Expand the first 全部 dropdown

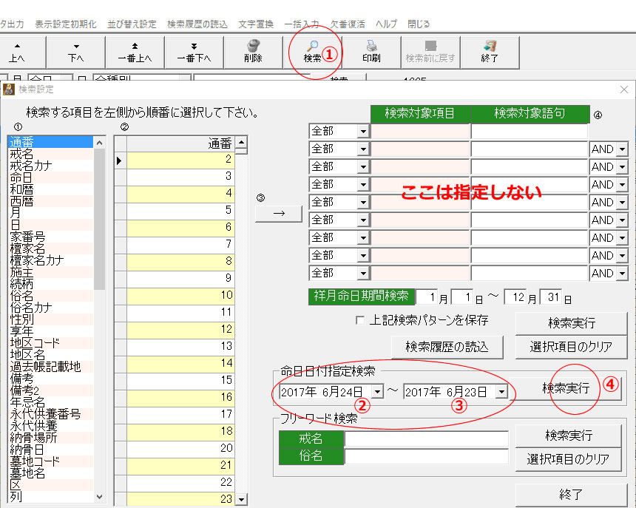363,132
